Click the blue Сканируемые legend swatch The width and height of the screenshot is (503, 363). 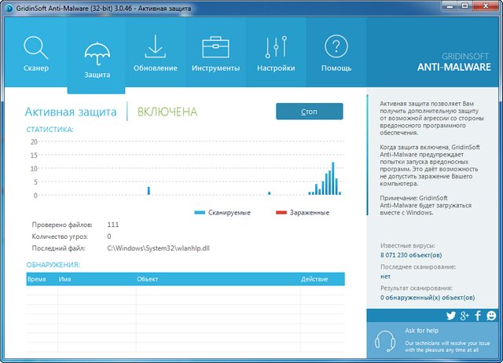(x=200, y=213)
